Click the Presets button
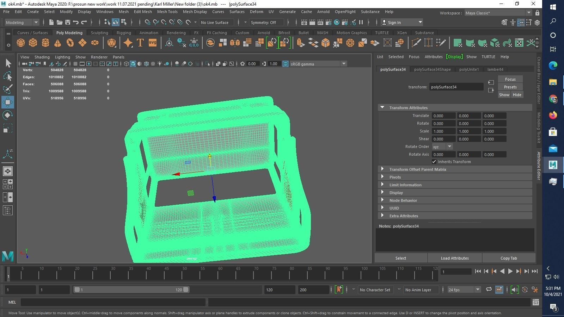The image size is (564, 317). coord(510,87)
